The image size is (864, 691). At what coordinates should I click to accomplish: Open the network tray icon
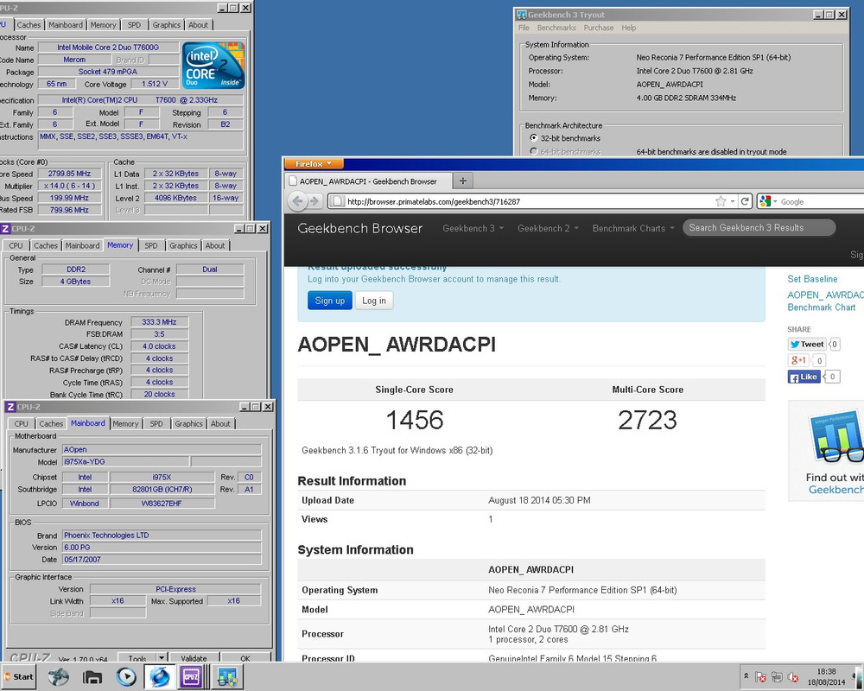[x=777, y=676]
